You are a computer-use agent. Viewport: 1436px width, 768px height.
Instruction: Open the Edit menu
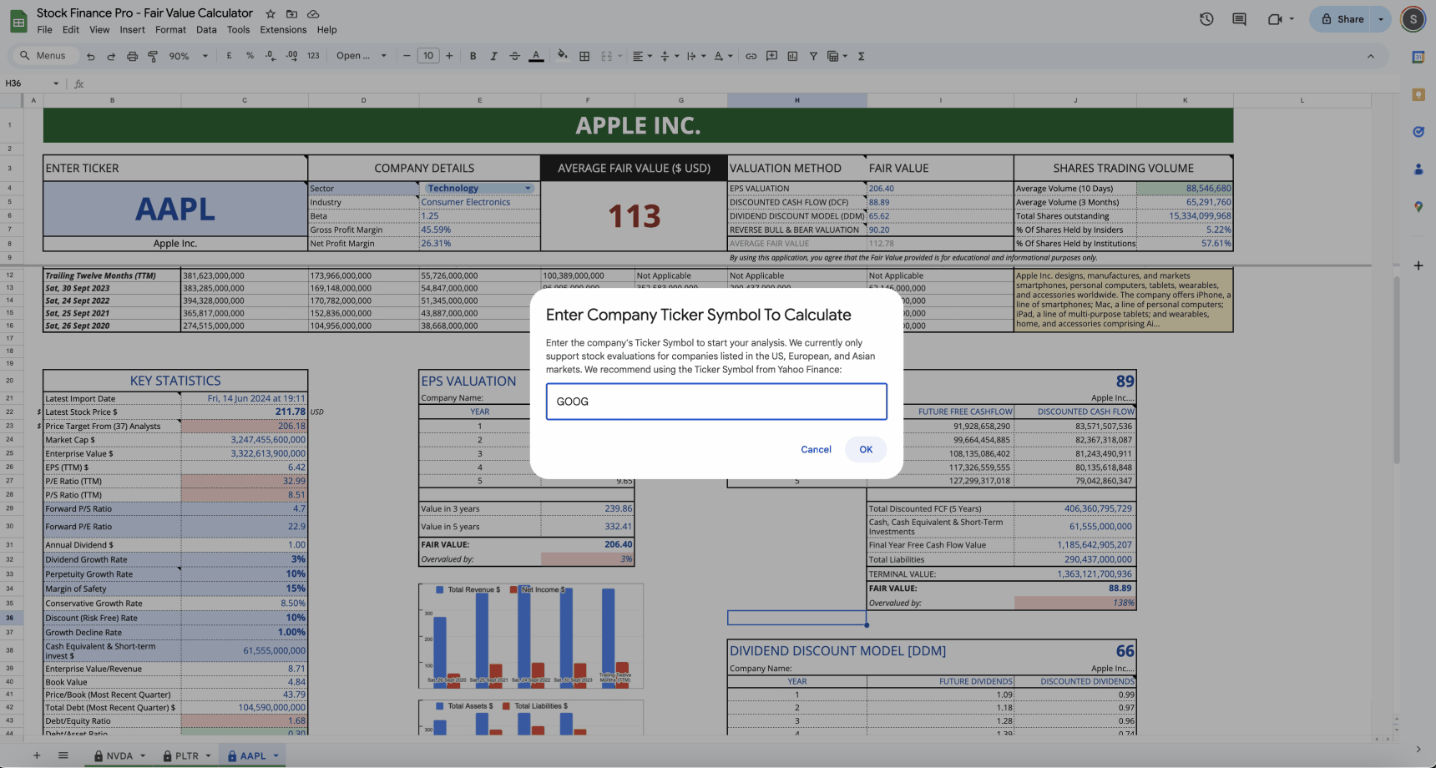(x=71, y=29)
